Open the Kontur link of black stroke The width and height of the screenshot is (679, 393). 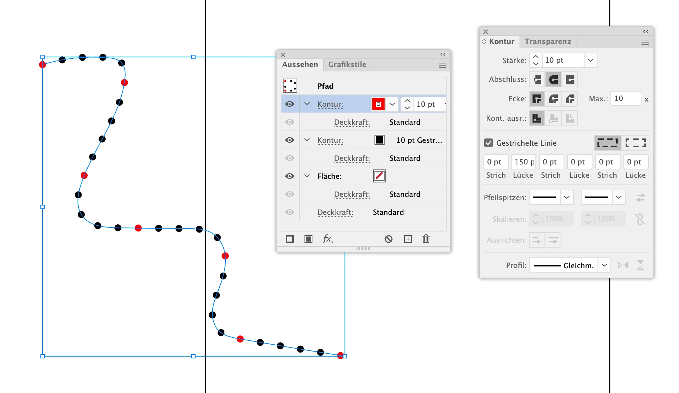pyautogui.click(x=330, y=140)
